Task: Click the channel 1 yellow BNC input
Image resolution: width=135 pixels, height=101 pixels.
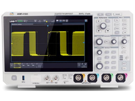Action: (x=78, y=78)
